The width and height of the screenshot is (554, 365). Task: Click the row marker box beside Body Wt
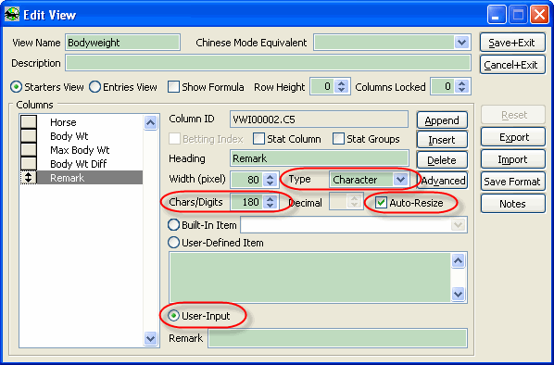click(x=29, y=135)
